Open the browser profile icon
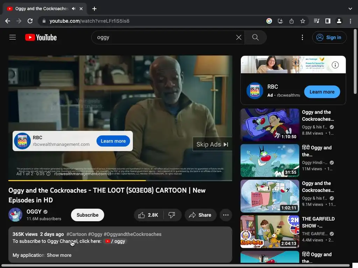The width and height of the screenshot is (358, 268). 339,21
